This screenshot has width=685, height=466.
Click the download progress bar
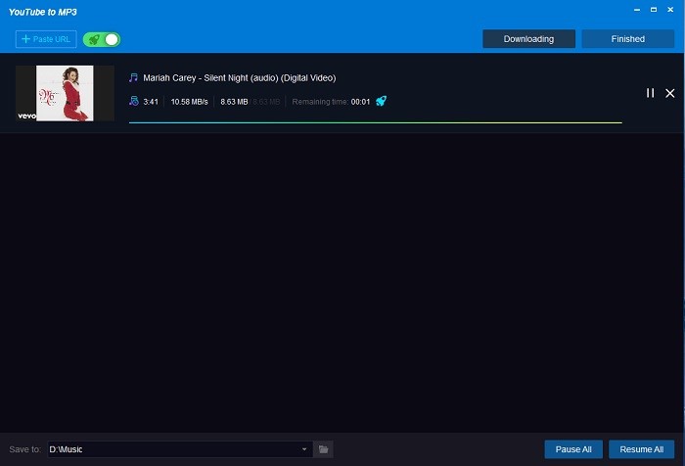pos(375,122)
